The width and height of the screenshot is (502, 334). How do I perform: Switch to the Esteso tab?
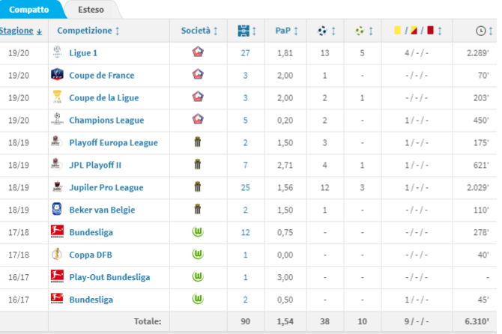pyautogui.click(x=91, y=10)
